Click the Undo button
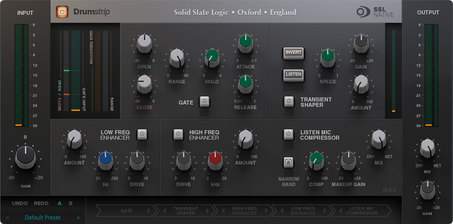 tap(20, 203)
